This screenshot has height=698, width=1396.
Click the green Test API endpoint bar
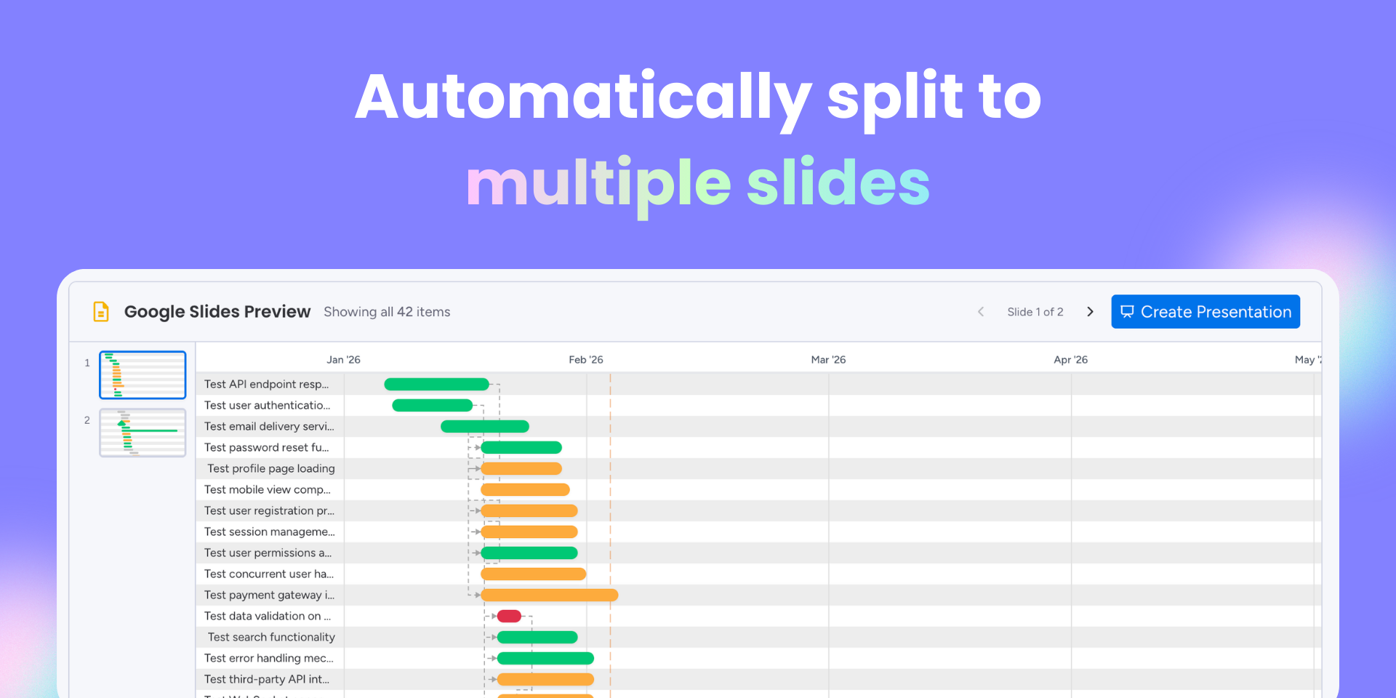[436, 385]
